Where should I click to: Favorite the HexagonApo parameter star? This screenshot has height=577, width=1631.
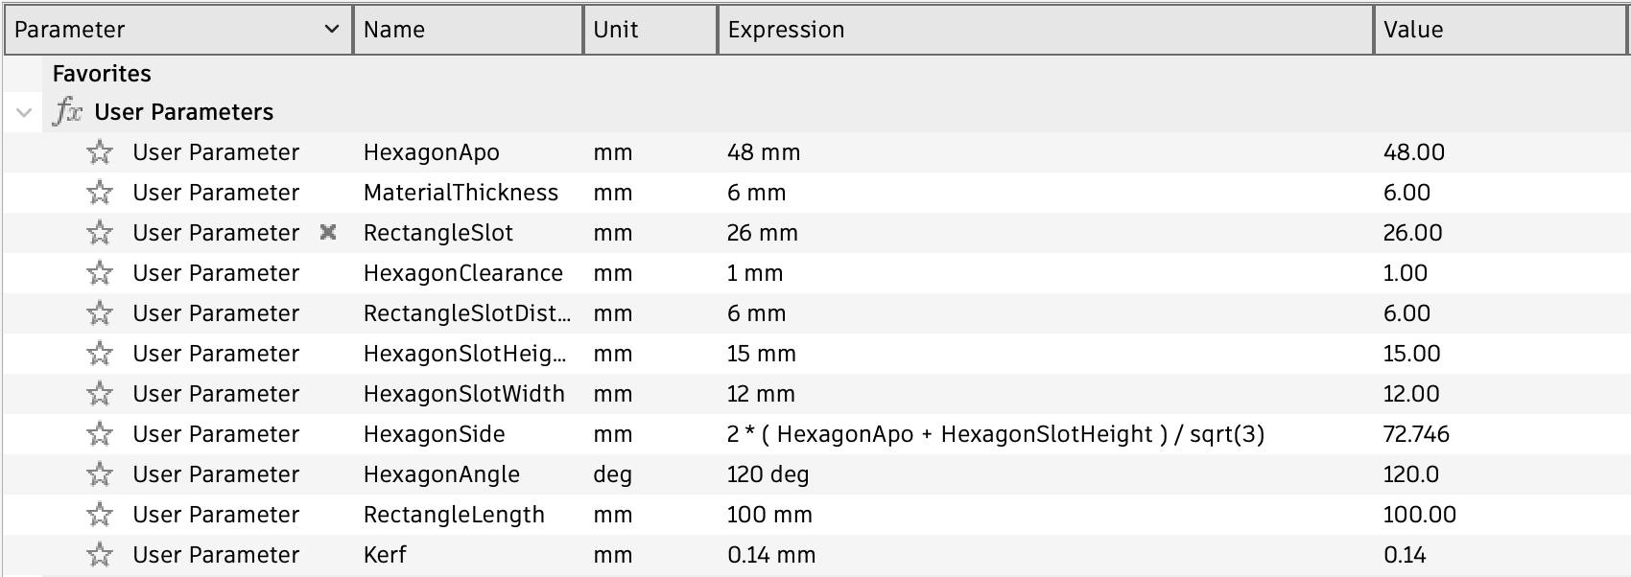[100, 152]
